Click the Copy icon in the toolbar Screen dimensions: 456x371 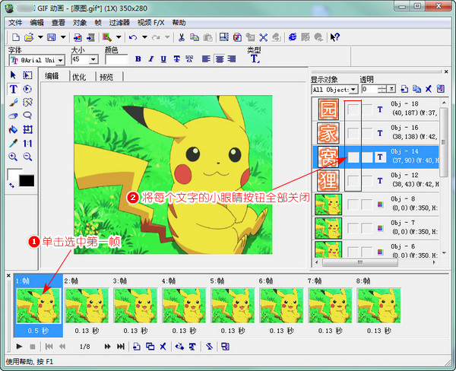[x=195, y=37]
